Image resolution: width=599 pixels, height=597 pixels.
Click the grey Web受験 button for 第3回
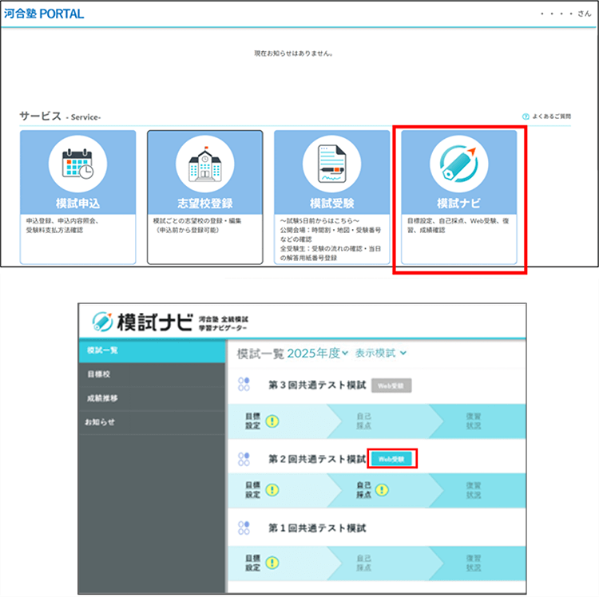tap(391, 385)
